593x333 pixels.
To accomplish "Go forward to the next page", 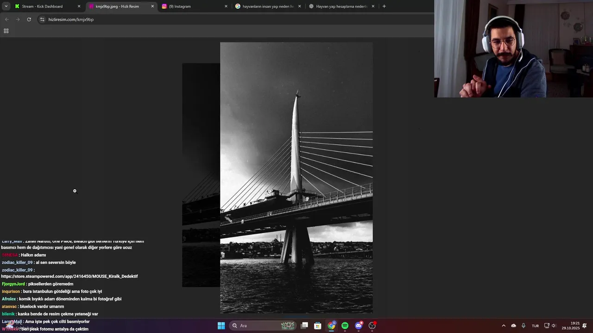I will [x=18, y=19].
